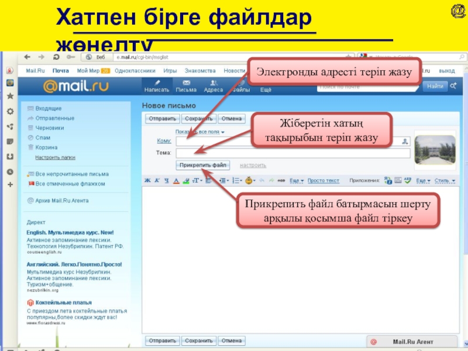The image size is (468, 351).
Task: Open bookmarks star in the browser sidebar
Action: tap(10, 96)
